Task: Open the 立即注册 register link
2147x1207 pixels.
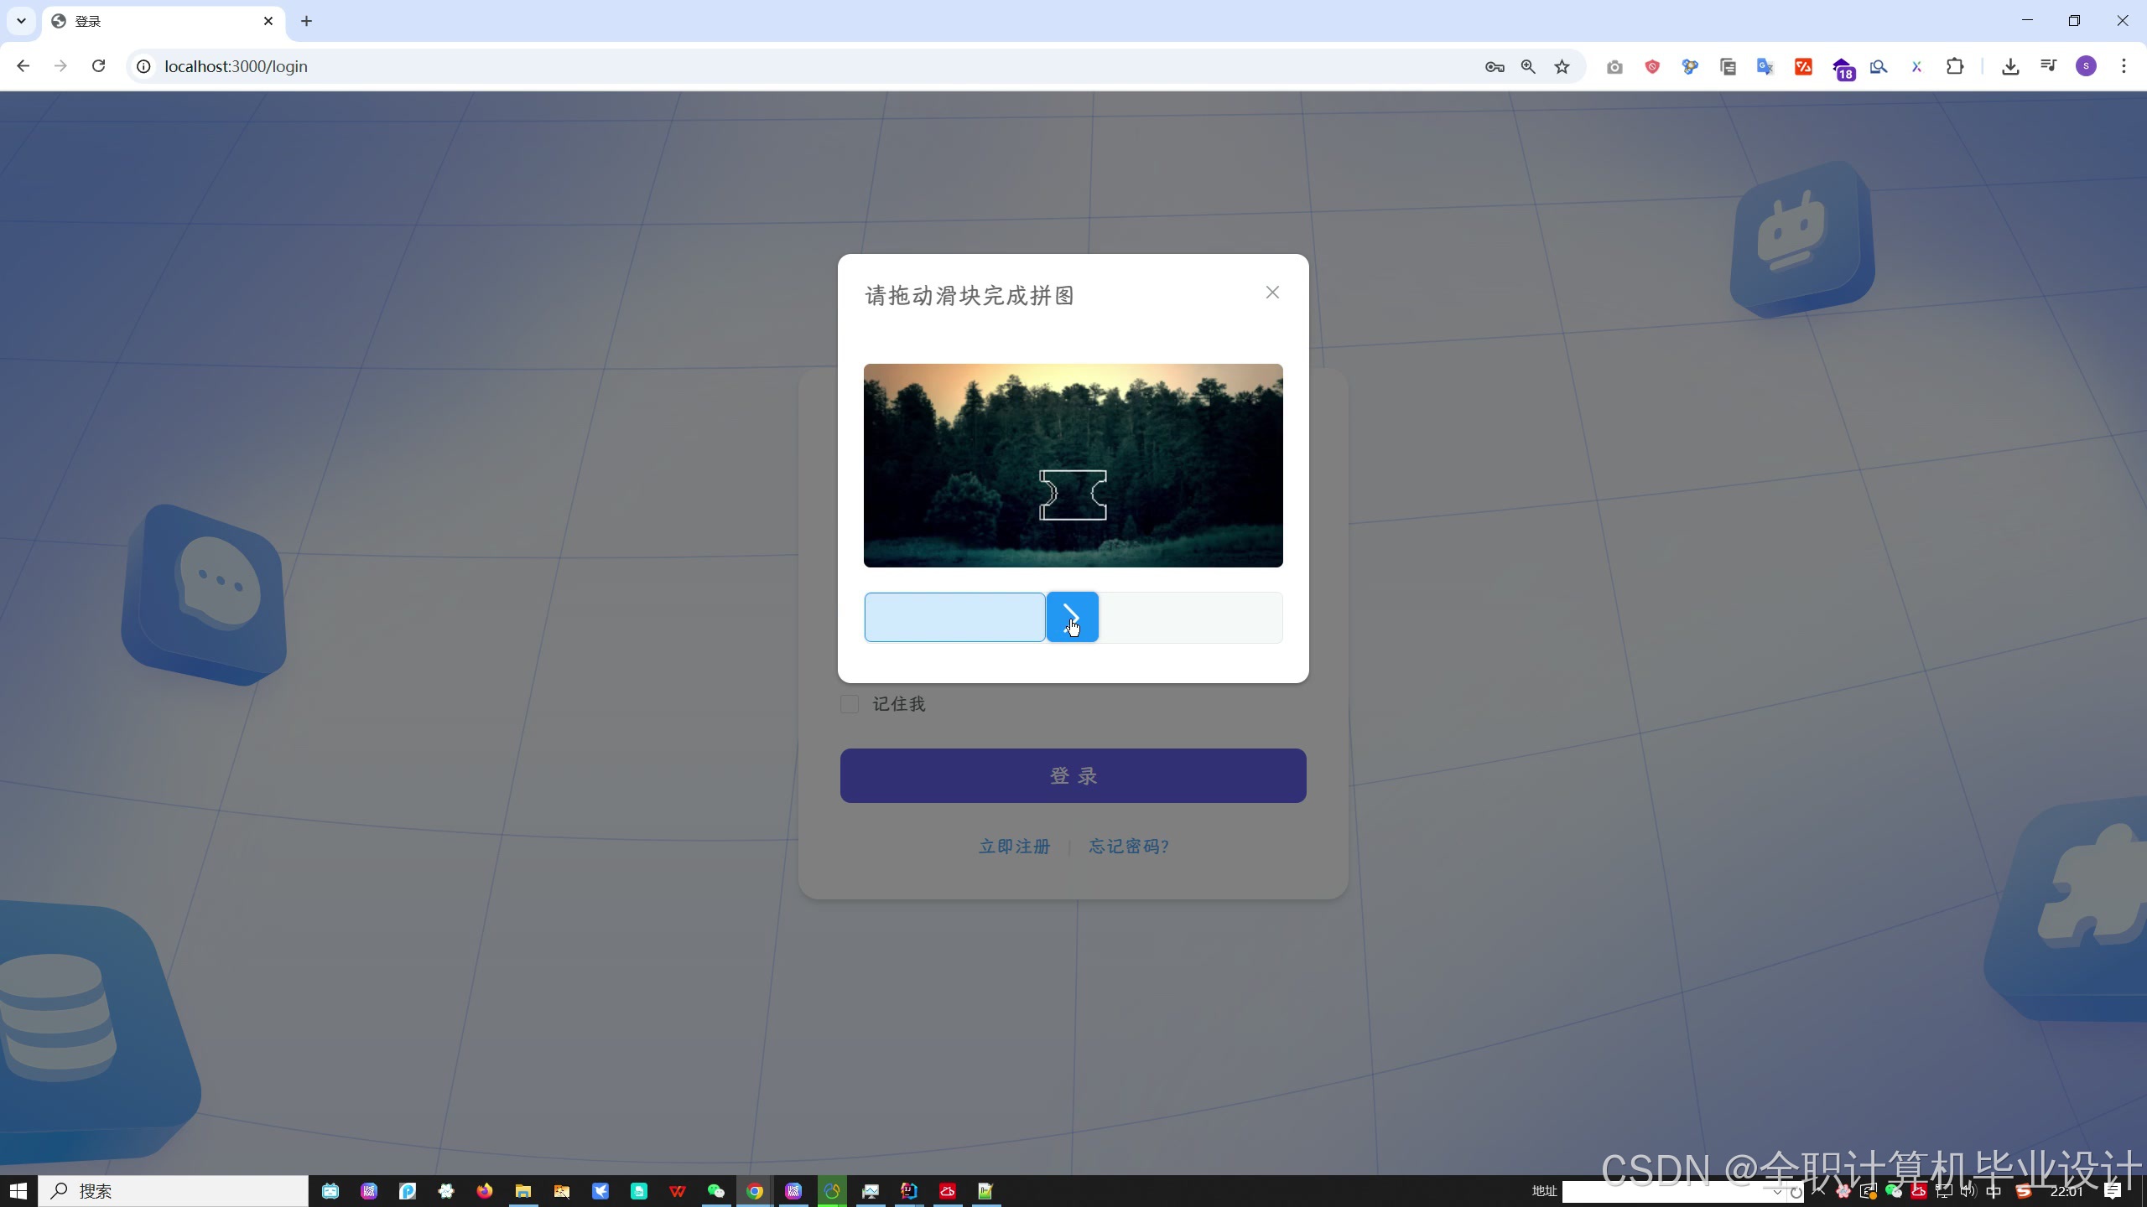Action: click(1014, 847)
